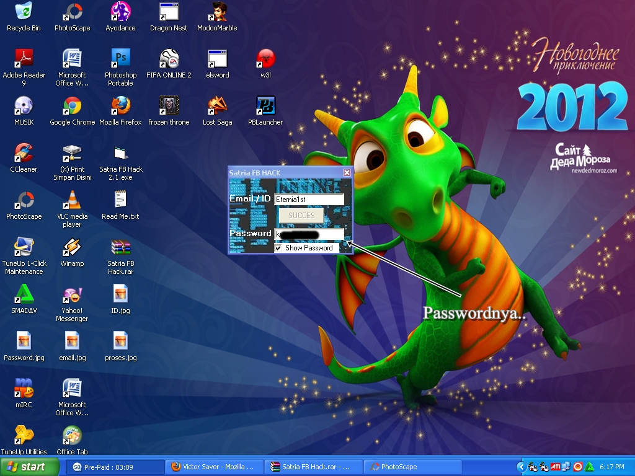The image size is (635, 476).
Task: Click the 6:17 PM clock
Action: click(x=612, y=467)
